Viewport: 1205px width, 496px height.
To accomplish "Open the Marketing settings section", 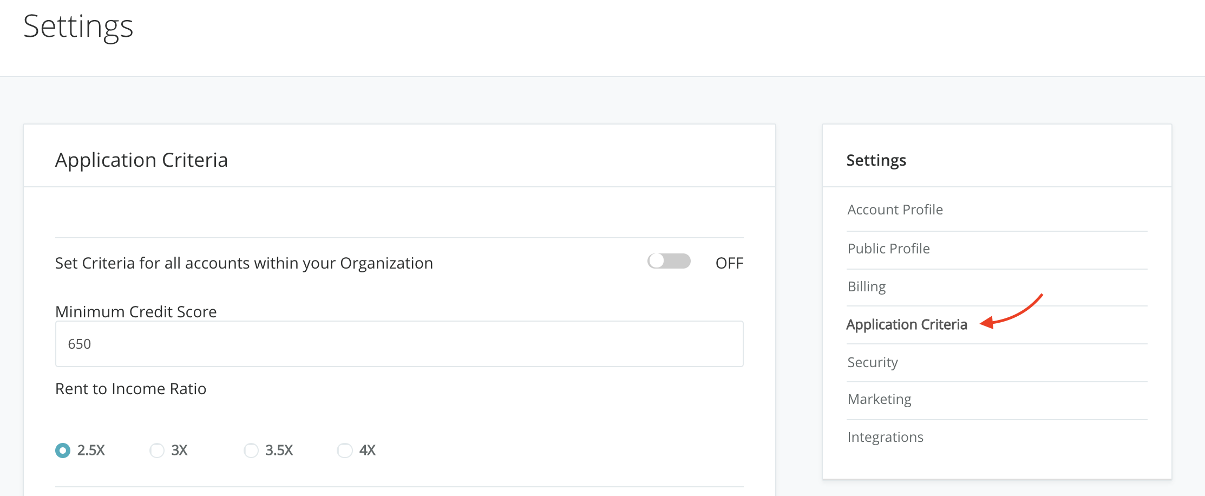I will click(879, 399).
